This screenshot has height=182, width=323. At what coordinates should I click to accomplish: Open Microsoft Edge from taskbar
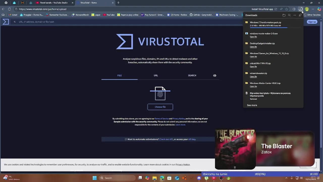(162, 178)
